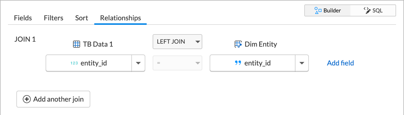Select the TB Data 1 entity_id field box
This screenshot has width=404, height=115.
pos(95,63)
